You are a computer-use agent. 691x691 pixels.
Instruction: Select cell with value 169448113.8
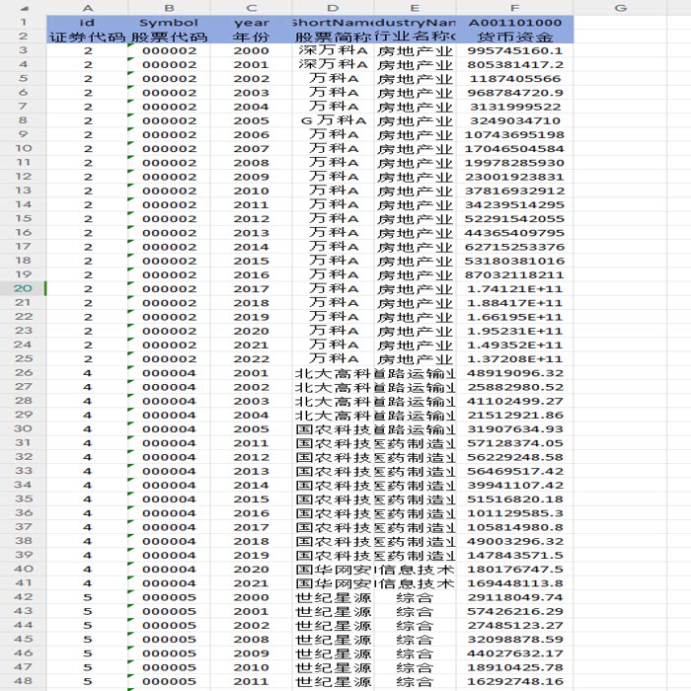coord(514,583)
